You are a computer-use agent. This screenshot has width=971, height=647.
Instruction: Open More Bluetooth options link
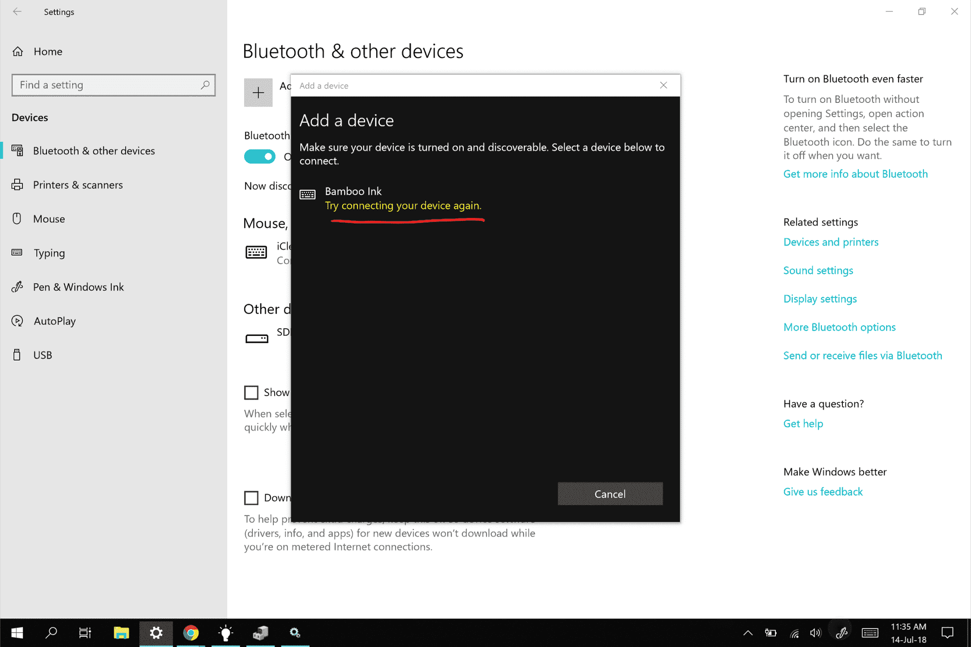(x=839, y=327)
